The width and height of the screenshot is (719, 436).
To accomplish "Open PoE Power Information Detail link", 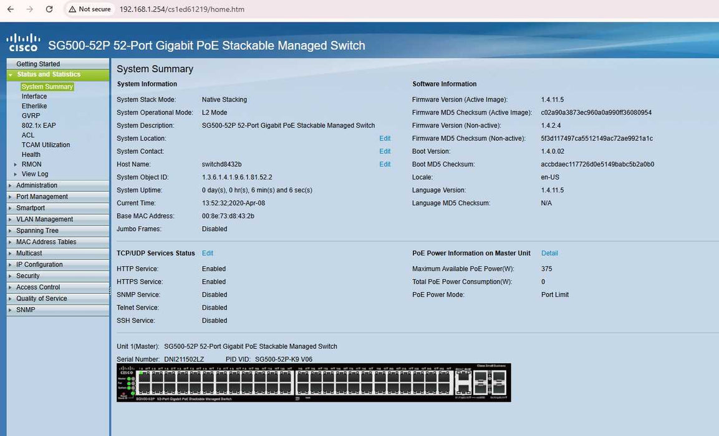I will pyautogui.click(x=549, y=254).
